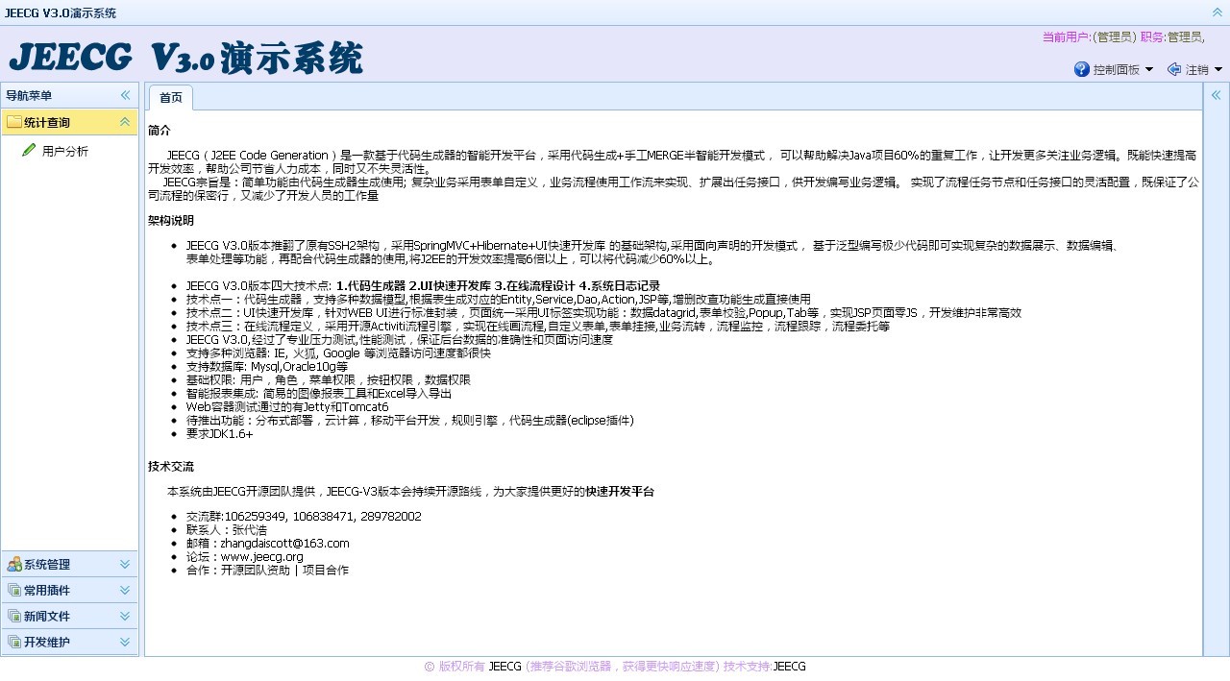Select the 系统管理 group icon
The image size is (1230, 681).
point(14,564)
